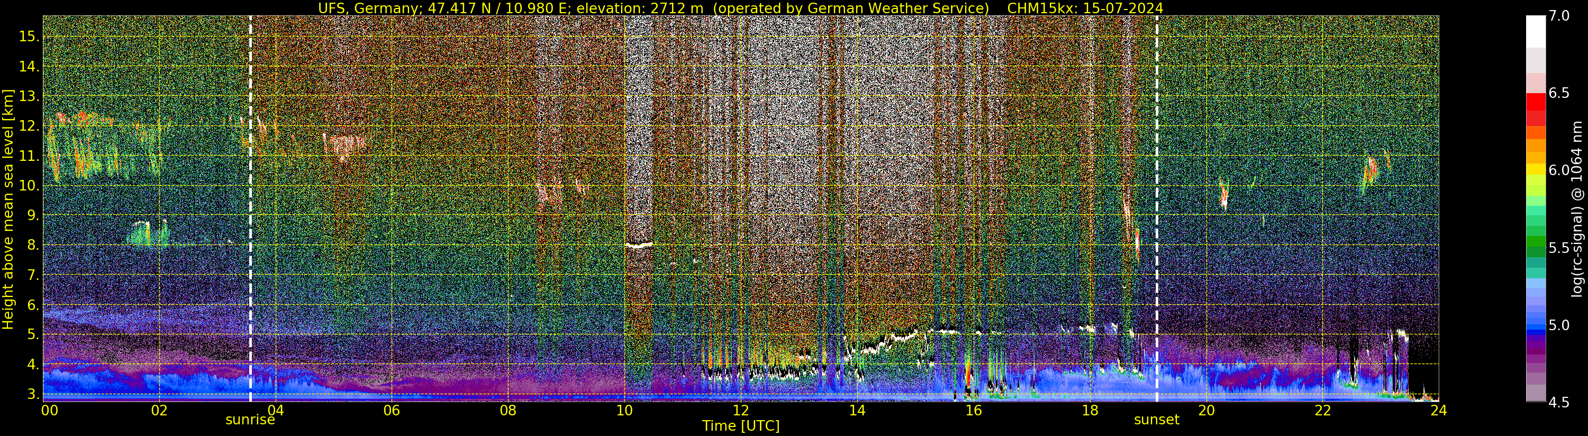The height and width of the screenshot is (436, 1588).
Task: Click the x-axis tick label '22'
Action: (x=1323, y=410)
